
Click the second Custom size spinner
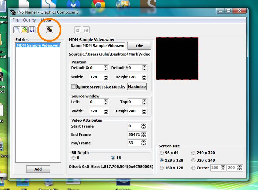(239, 168)
